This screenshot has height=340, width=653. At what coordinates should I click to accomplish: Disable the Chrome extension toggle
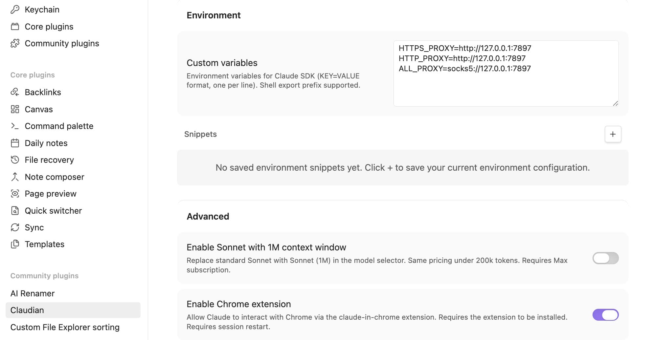[605, 315]
